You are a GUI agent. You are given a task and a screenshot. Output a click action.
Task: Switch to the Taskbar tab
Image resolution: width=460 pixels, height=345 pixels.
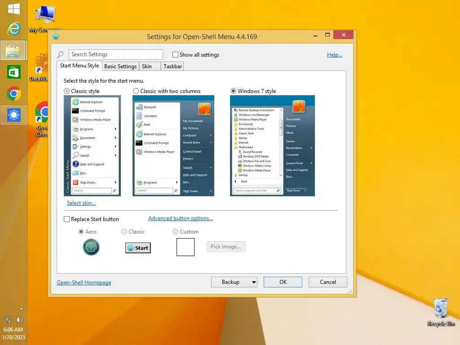pyautogui.click(x=172, y=66)
